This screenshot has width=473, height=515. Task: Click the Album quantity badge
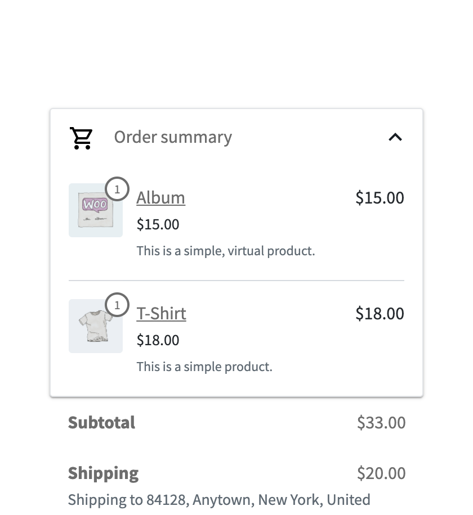[117, 189]
